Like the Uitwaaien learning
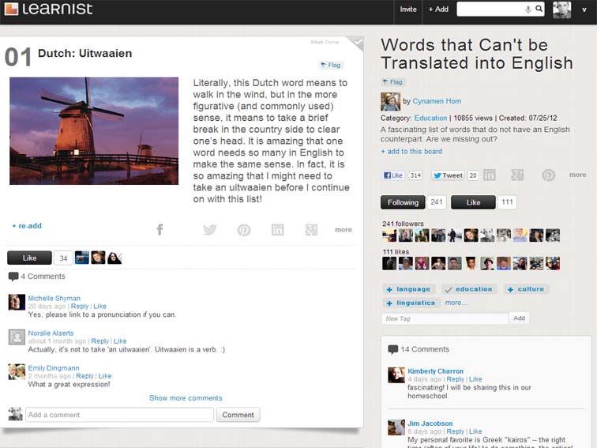597x448 pixels. coord(29,258)
